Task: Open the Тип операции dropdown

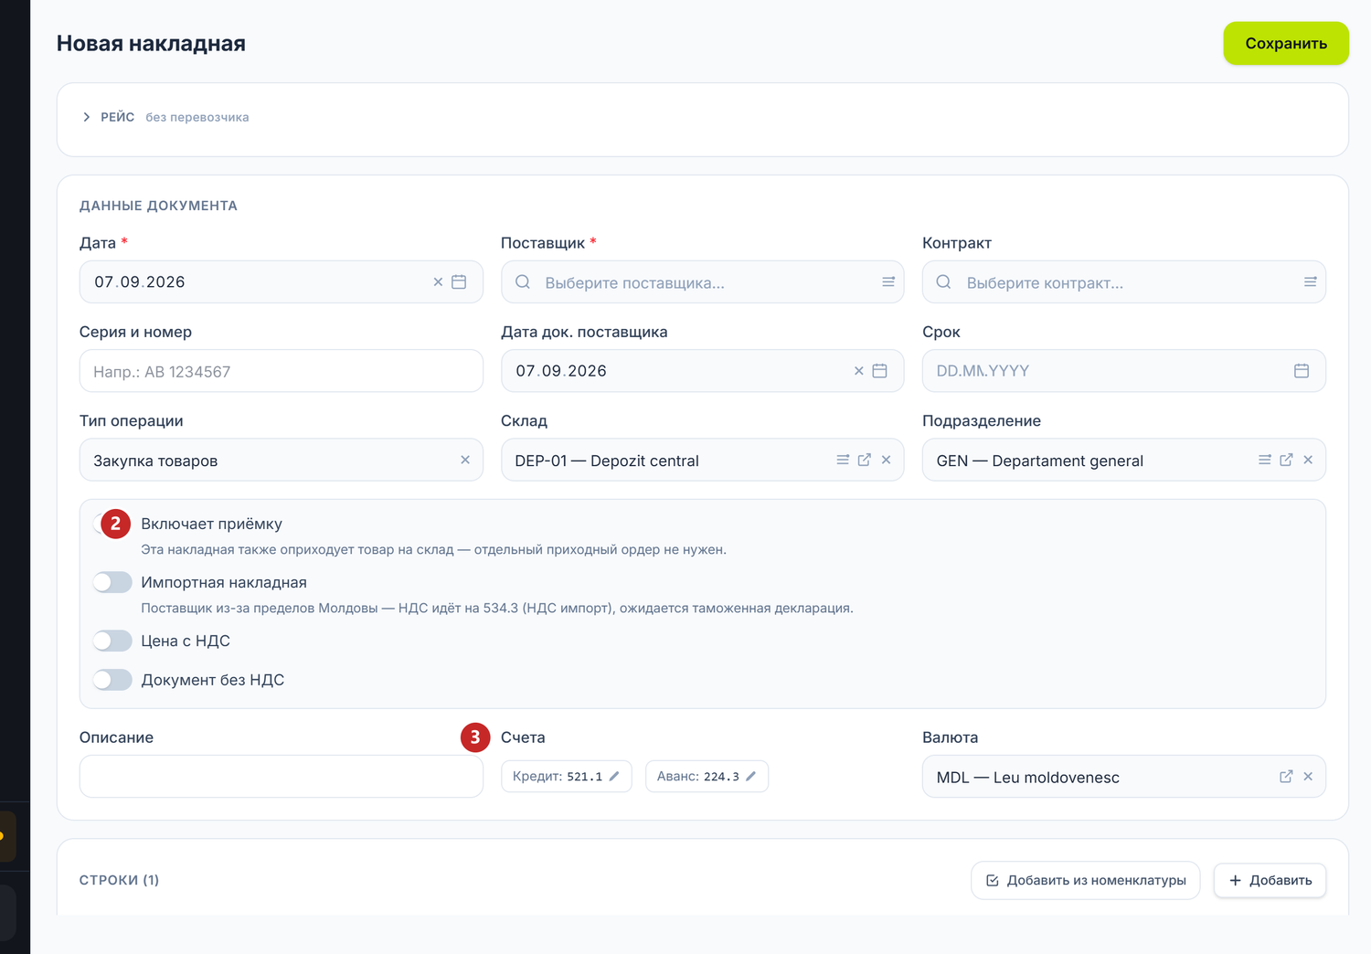Action: [x=281, y=460]
